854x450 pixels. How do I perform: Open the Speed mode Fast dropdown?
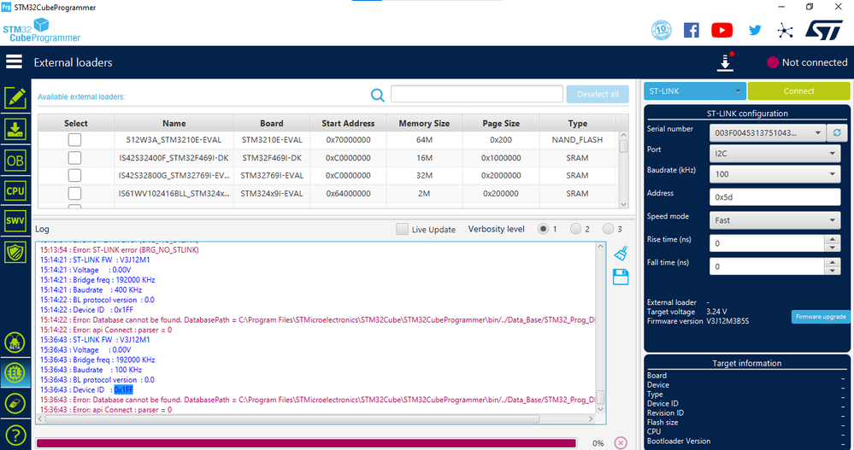click(774, 220)
